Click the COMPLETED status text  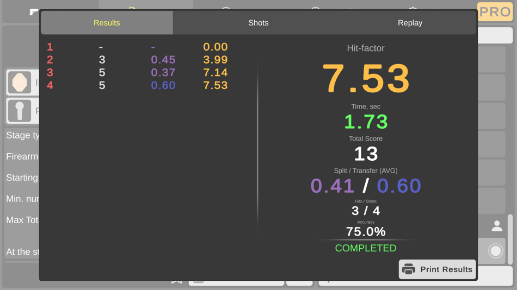coord(366,248)
